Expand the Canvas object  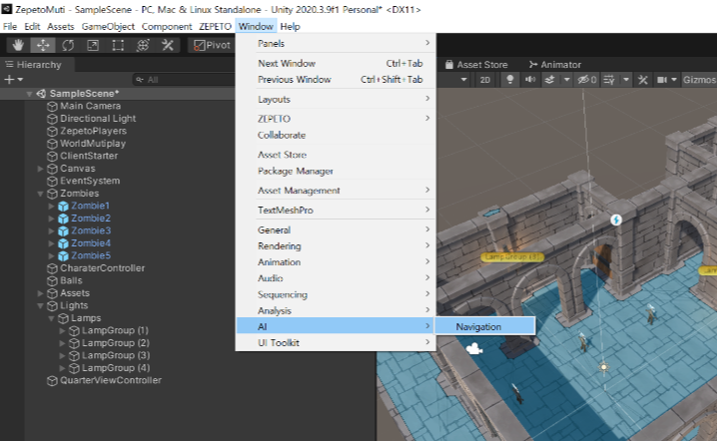[x=40, y=169]
